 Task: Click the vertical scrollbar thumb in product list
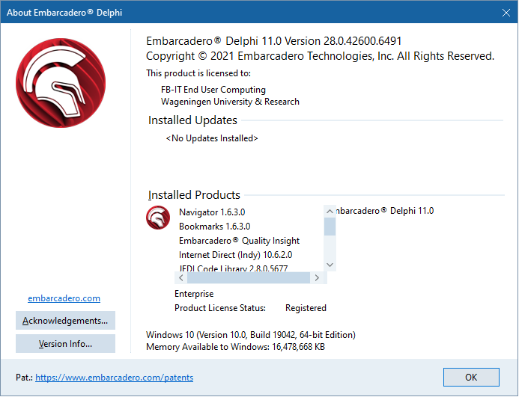click(330, 227)
